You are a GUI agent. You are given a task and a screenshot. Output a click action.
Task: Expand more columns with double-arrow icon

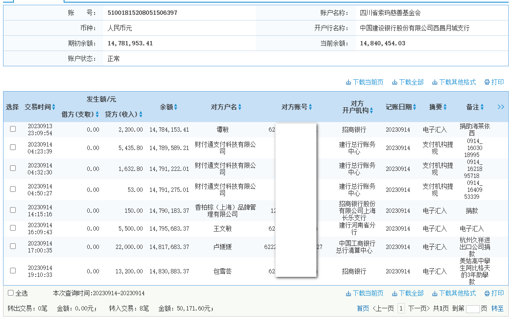click(500, 107)
